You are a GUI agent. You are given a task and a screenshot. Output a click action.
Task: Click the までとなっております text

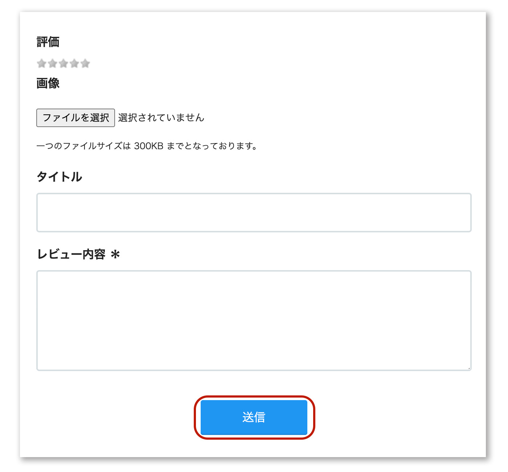pyautogui.click(x=212, y=146)
